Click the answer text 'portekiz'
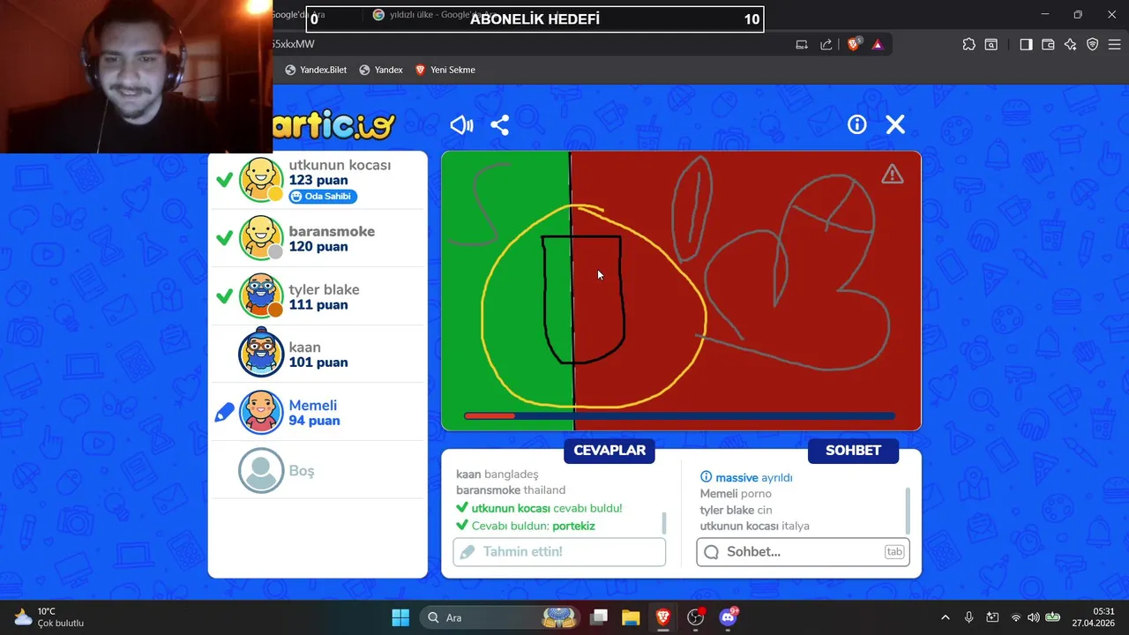This screenshot has width=1129, height=635. click(573, 526)
